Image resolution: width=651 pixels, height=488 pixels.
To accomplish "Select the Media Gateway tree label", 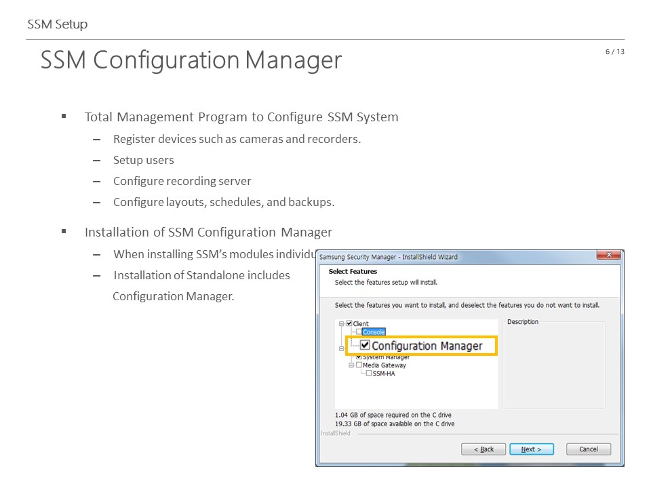I will (384, 365).
